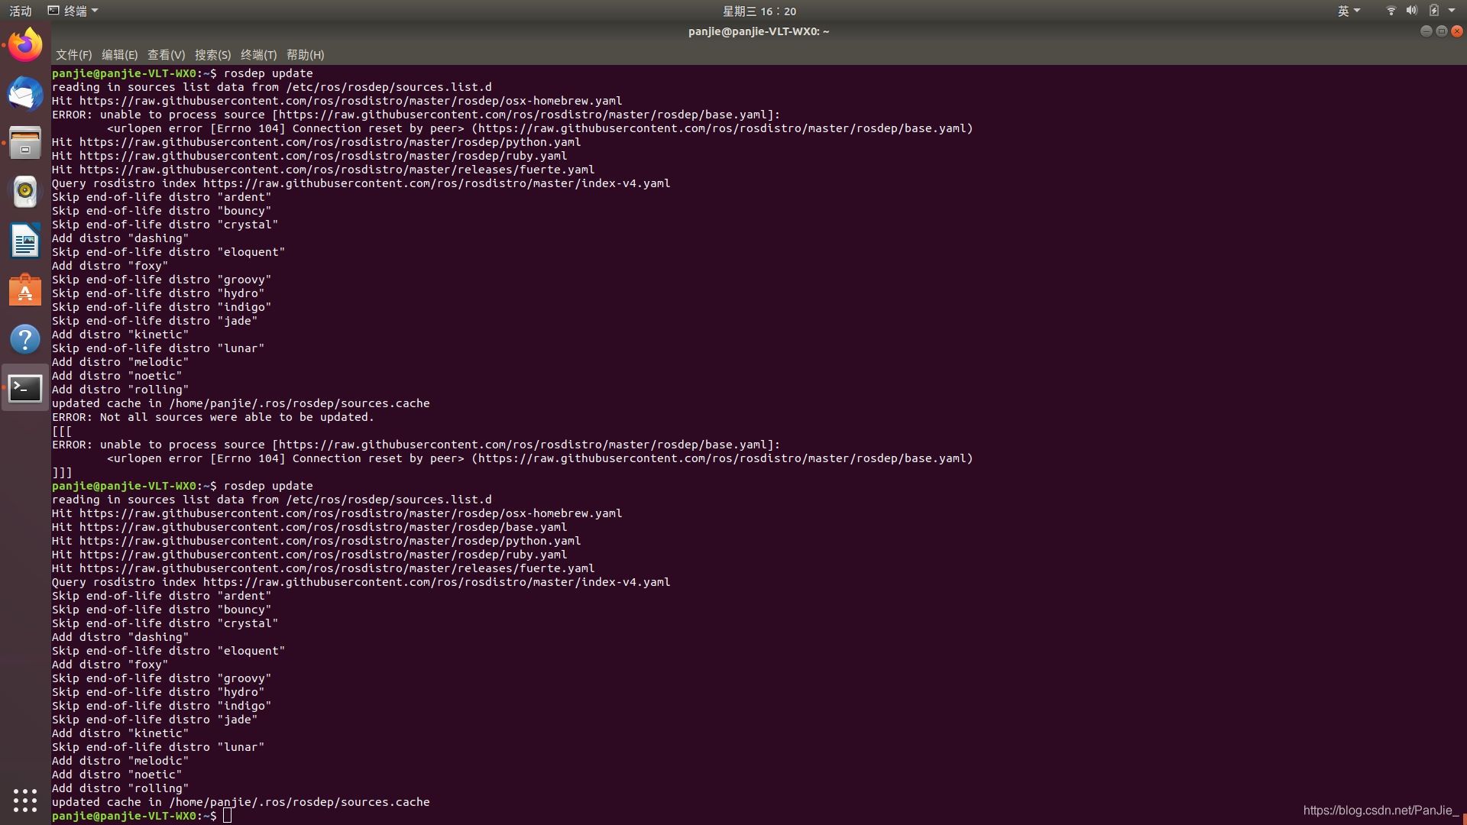This screenshot has width=1467, height=825.
Task: Open the 编辑(E) menu
Action: tap(119, 55)
